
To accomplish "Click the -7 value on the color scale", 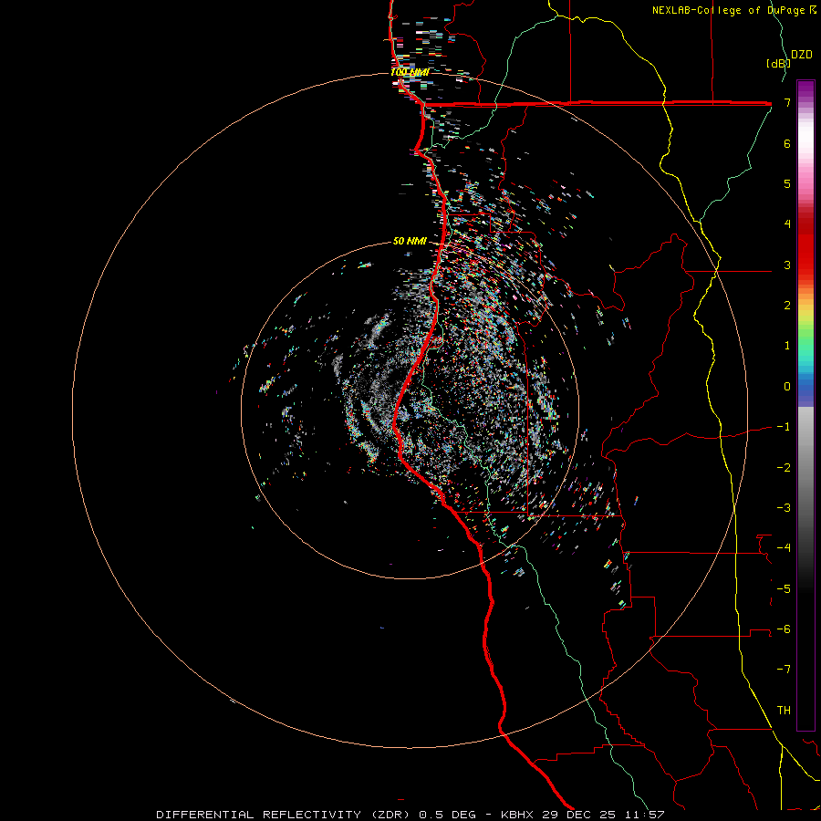I will tap(784, 670).
